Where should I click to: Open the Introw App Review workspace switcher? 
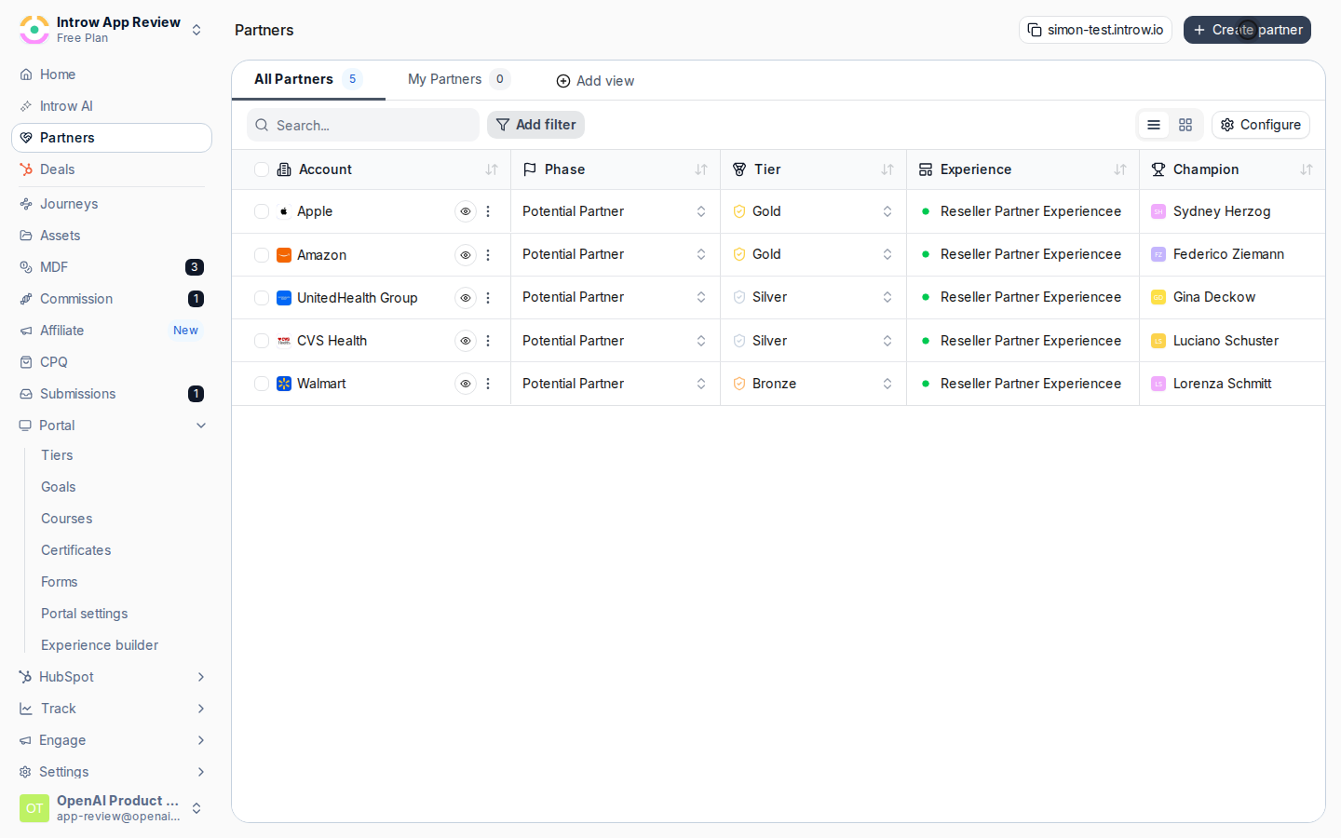[112, 30]
